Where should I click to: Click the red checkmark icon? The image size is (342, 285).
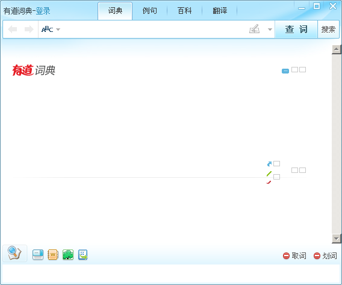tap(269, 182)
